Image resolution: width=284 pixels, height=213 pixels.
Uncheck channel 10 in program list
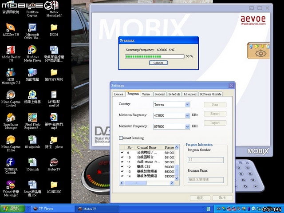122,157
